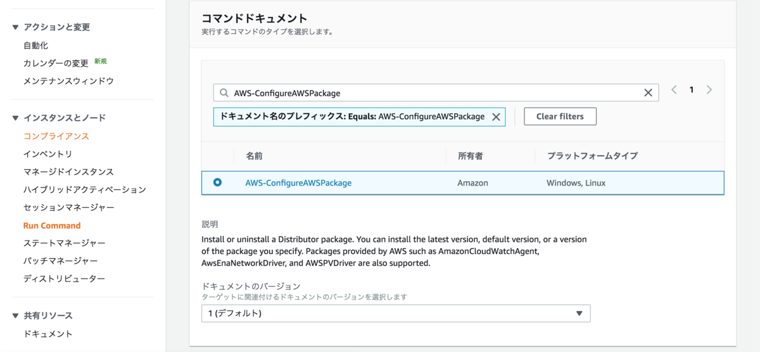Collapse the インスタンスとノード section
Viewport: 760px width, 352px height.
coord(15,118)
